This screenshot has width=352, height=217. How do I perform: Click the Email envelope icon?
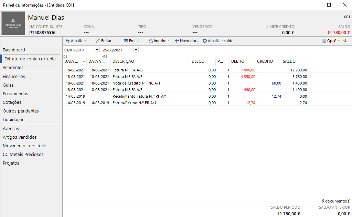point(126,41)
